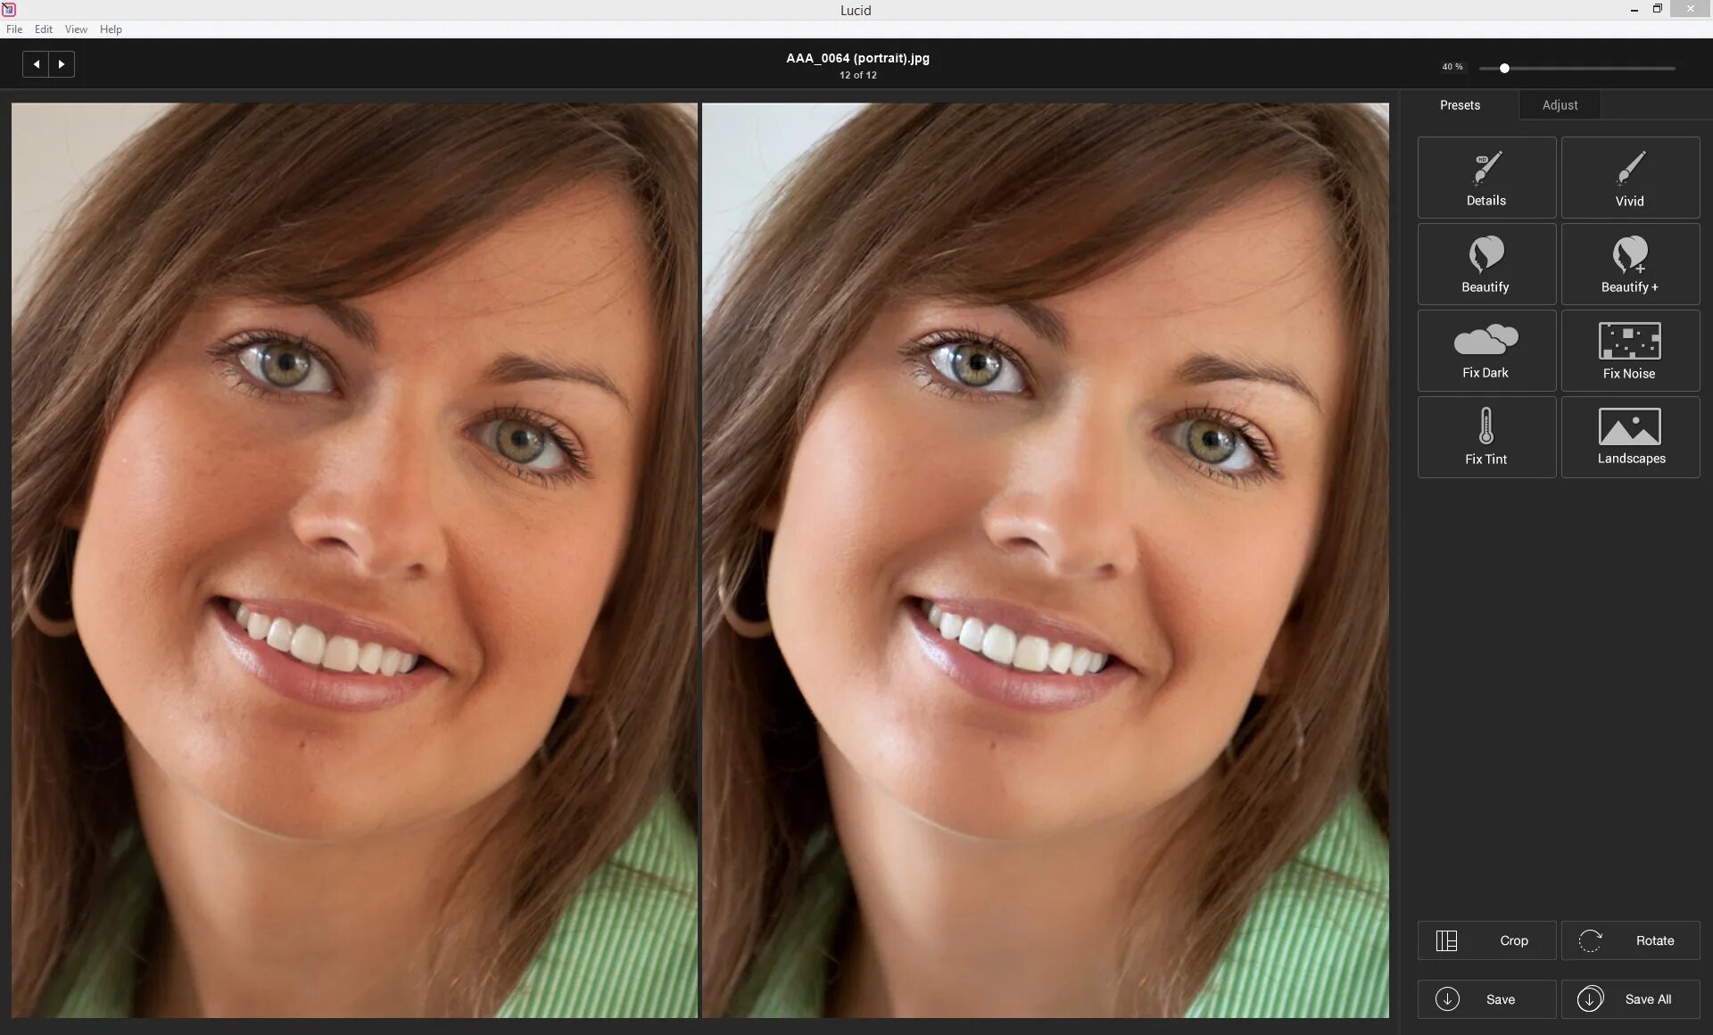Open the Edit menu

pyautogui.click(x=43, y=29)
